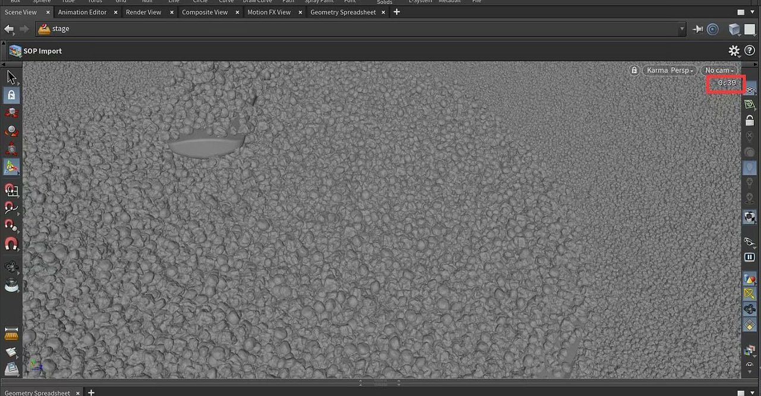Toggle construction plane display
This screenshot has height=396, width=761.
(750, 105)
